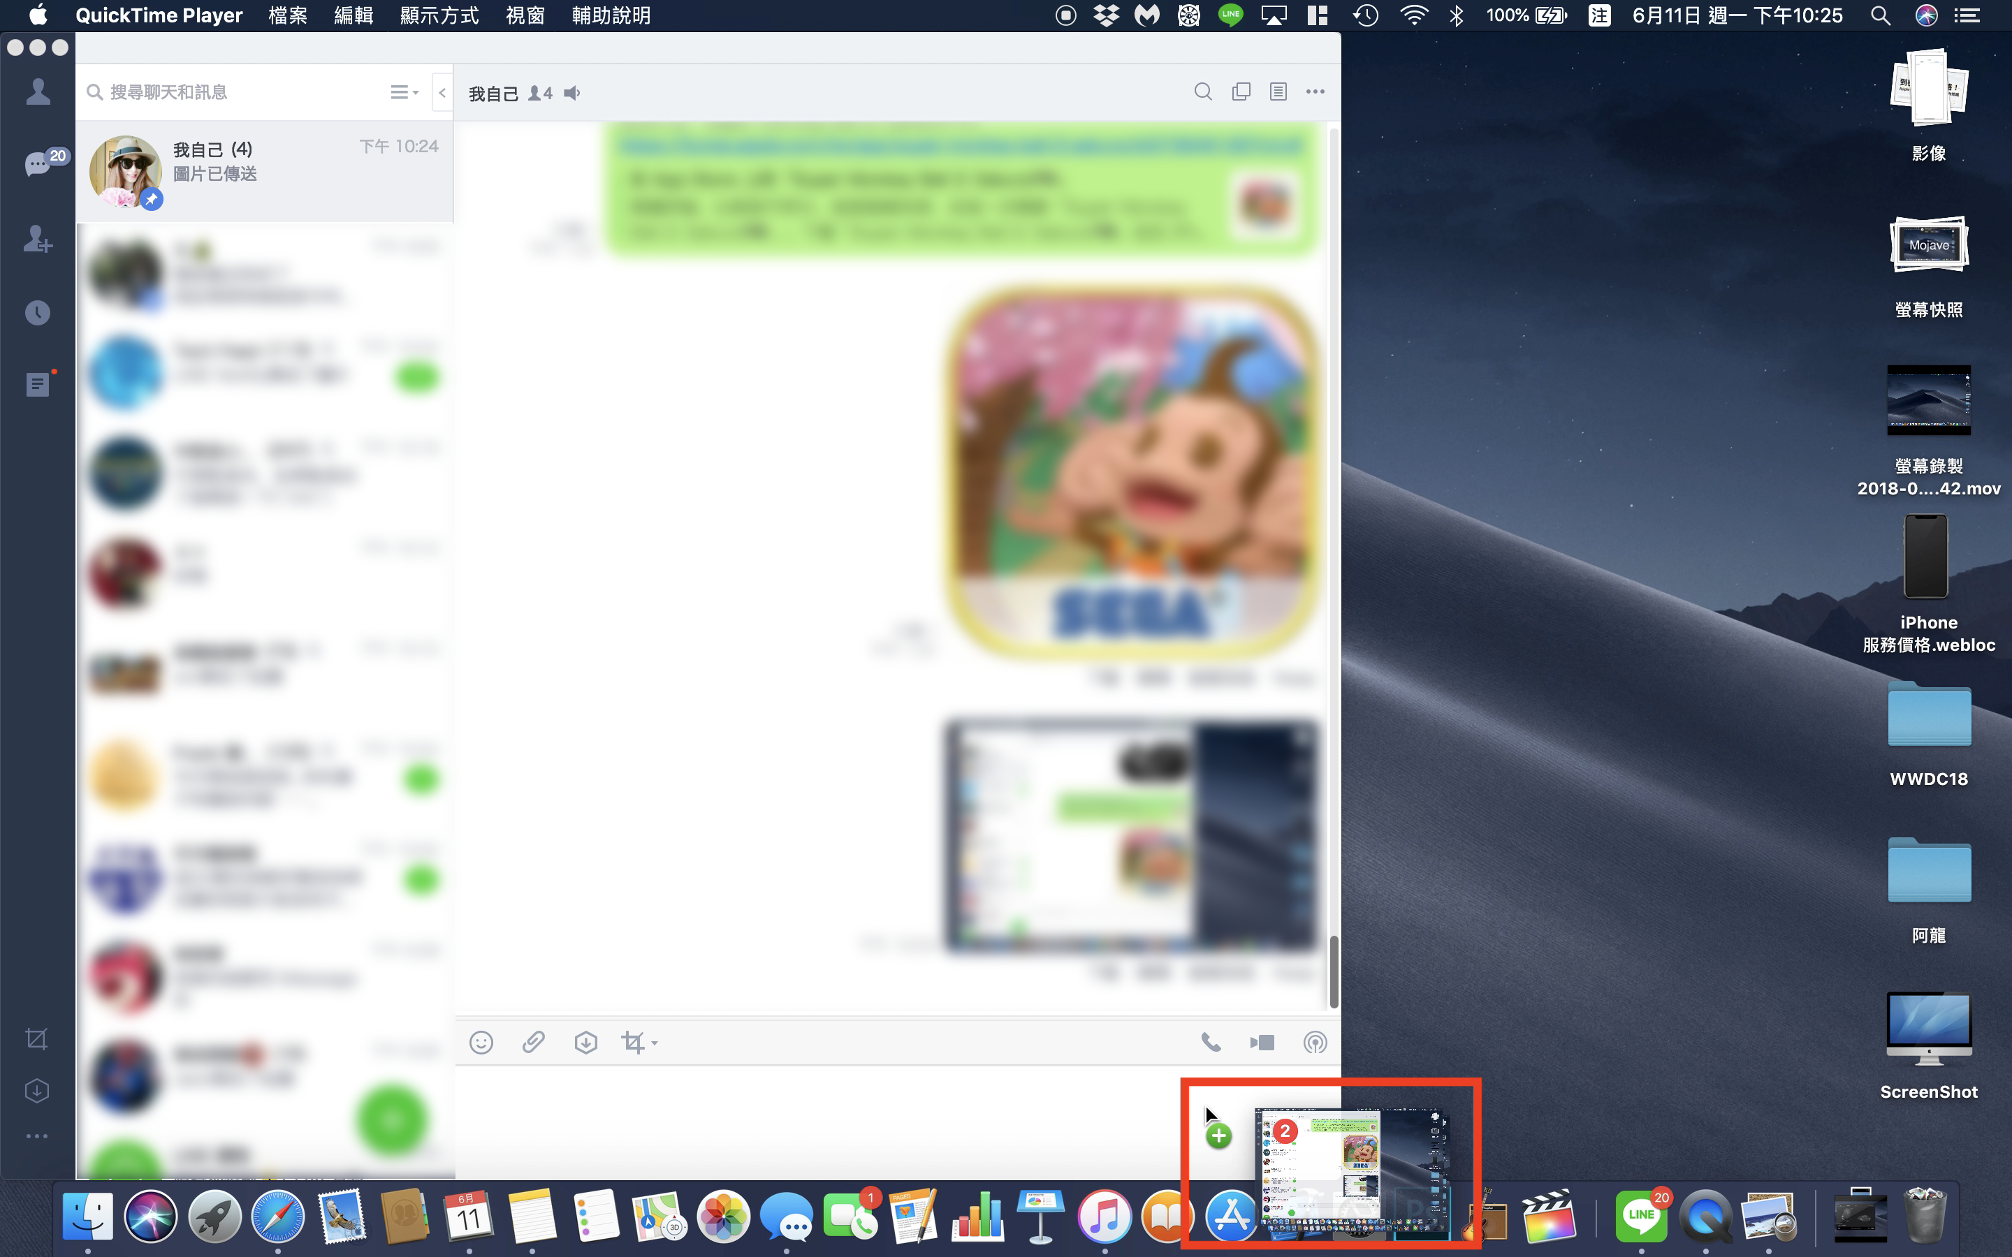Open the emoji sticker picker

point(481,1043)
